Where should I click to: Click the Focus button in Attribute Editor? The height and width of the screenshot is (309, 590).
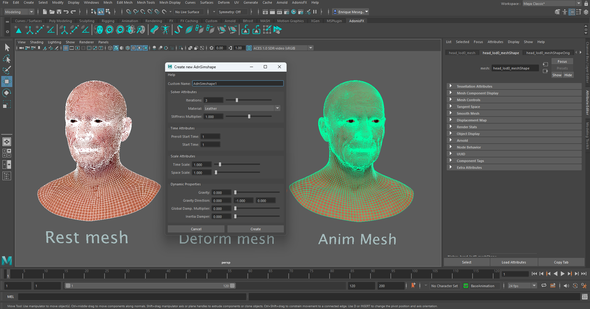click(x=562, y=61)
